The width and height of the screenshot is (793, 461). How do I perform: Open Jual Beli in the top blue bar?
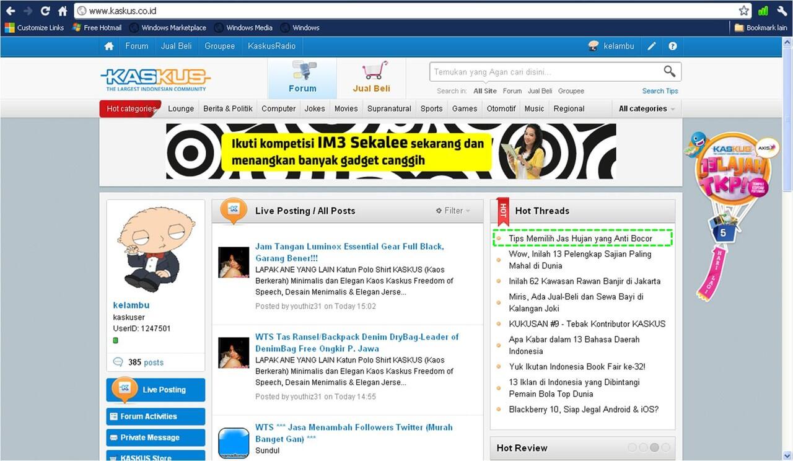point(177,46)
